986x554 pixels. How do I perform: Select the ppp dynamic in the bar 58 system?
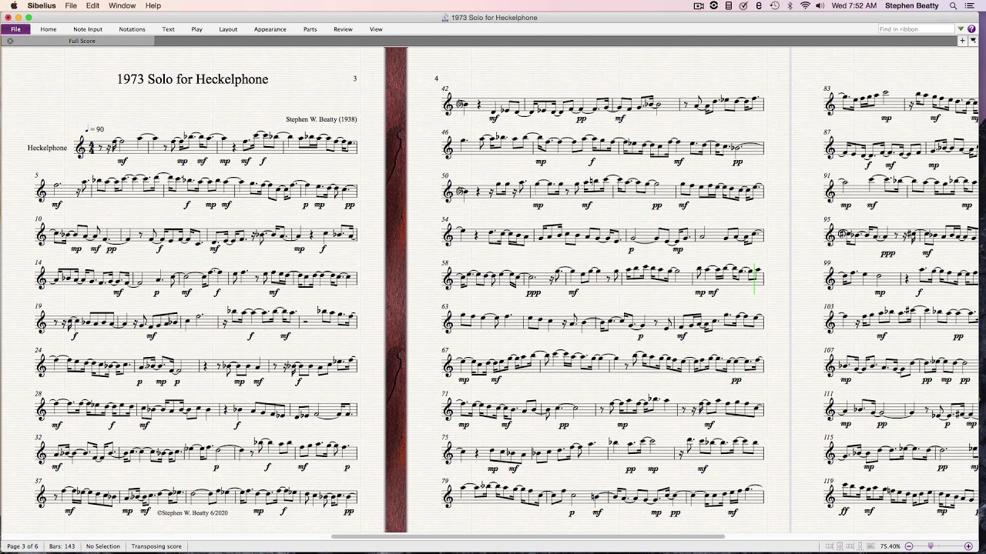coord(533,292)
